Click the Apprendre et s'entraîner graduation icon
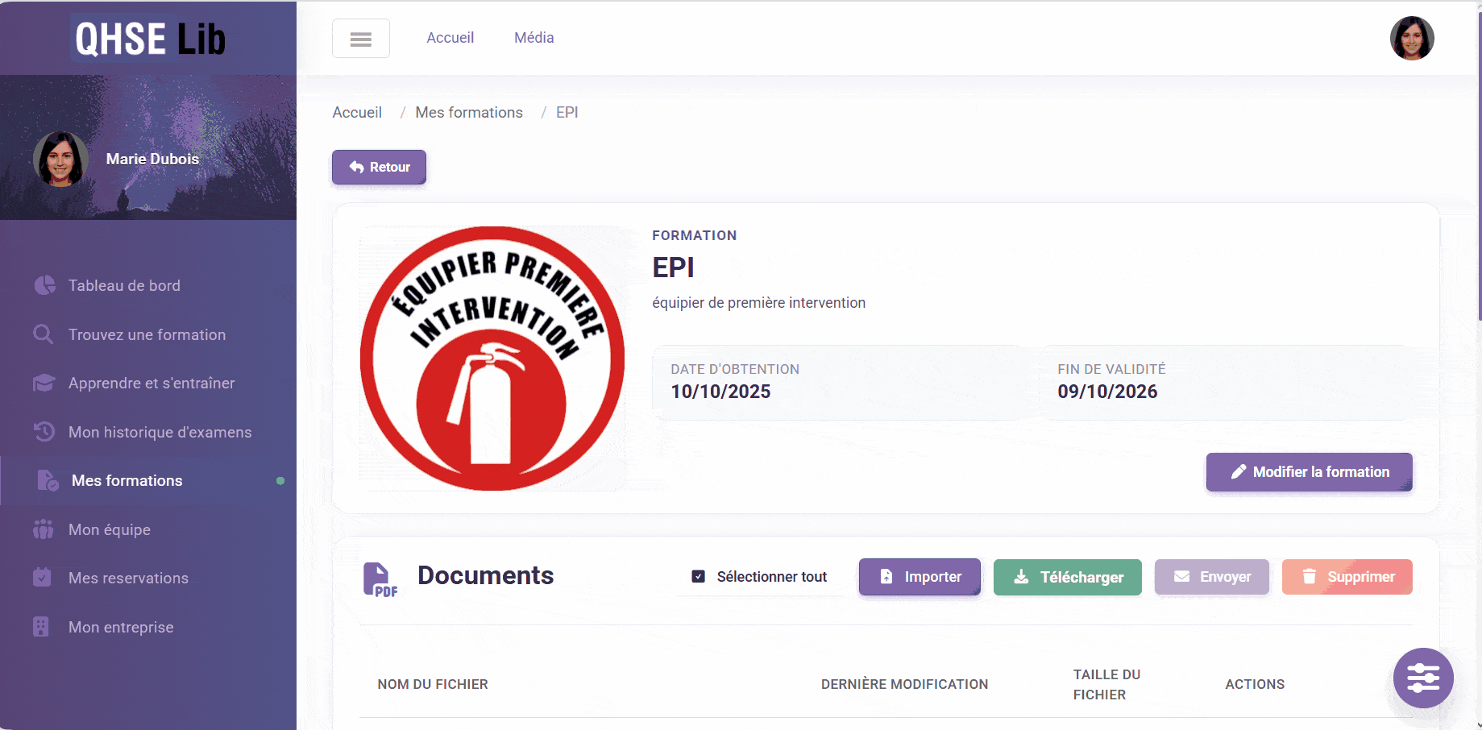1482x730 pixels. click(x=44, y=383)
